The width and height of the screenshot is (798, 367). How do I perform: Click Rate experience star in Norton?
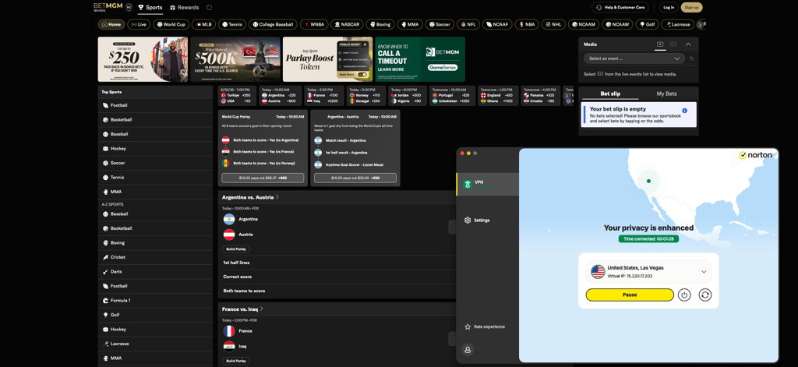468,326
